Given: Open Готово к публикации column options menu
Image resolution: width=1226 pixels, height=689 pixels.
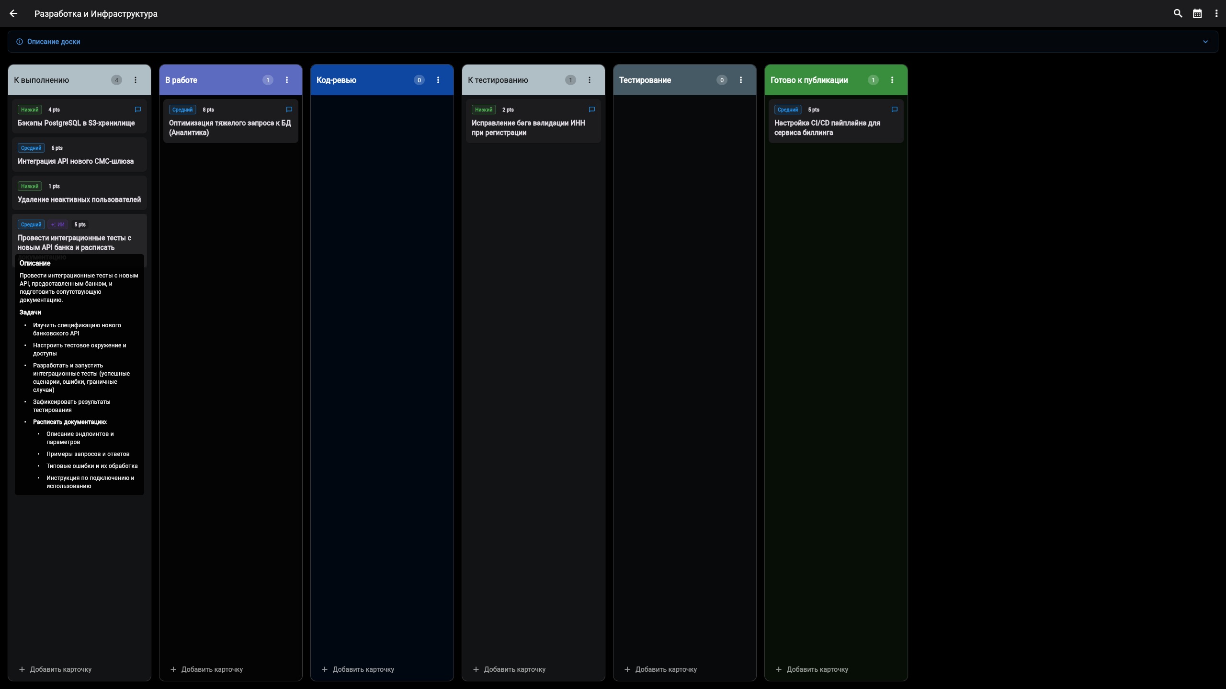Looking at the screenshot, I should [892, 80].
